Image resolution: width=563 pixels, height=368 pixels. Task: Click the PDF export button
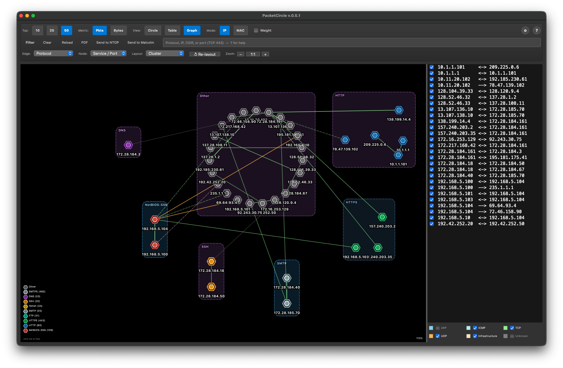84,42
